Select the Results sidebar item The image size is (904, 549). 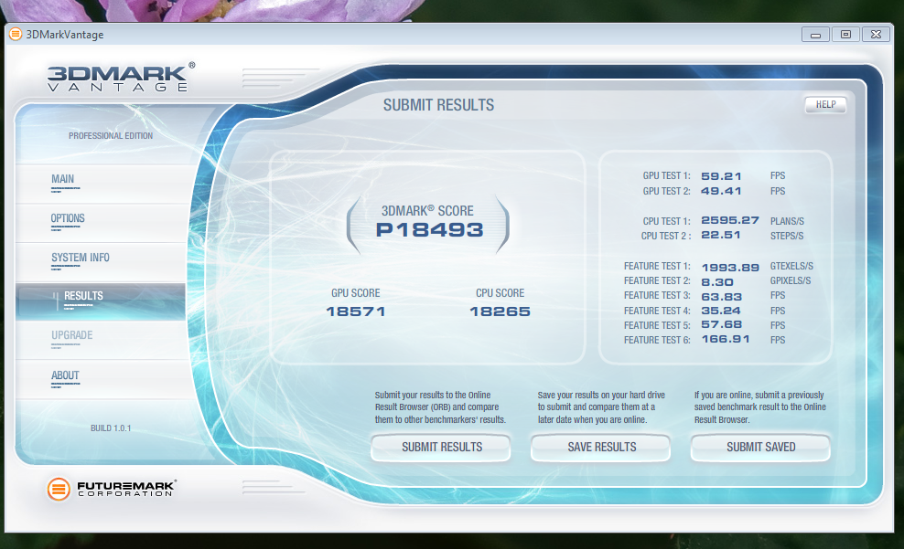[101, 301]
